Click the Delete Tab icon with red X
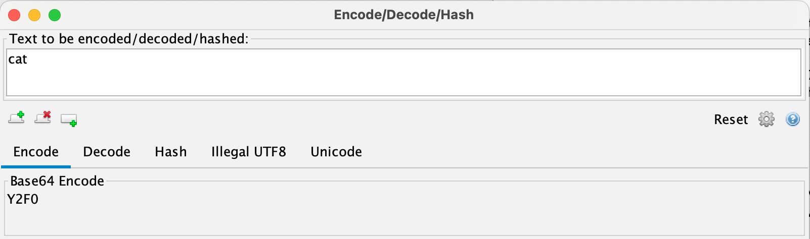The image size is (810, 239). (43, 118)
